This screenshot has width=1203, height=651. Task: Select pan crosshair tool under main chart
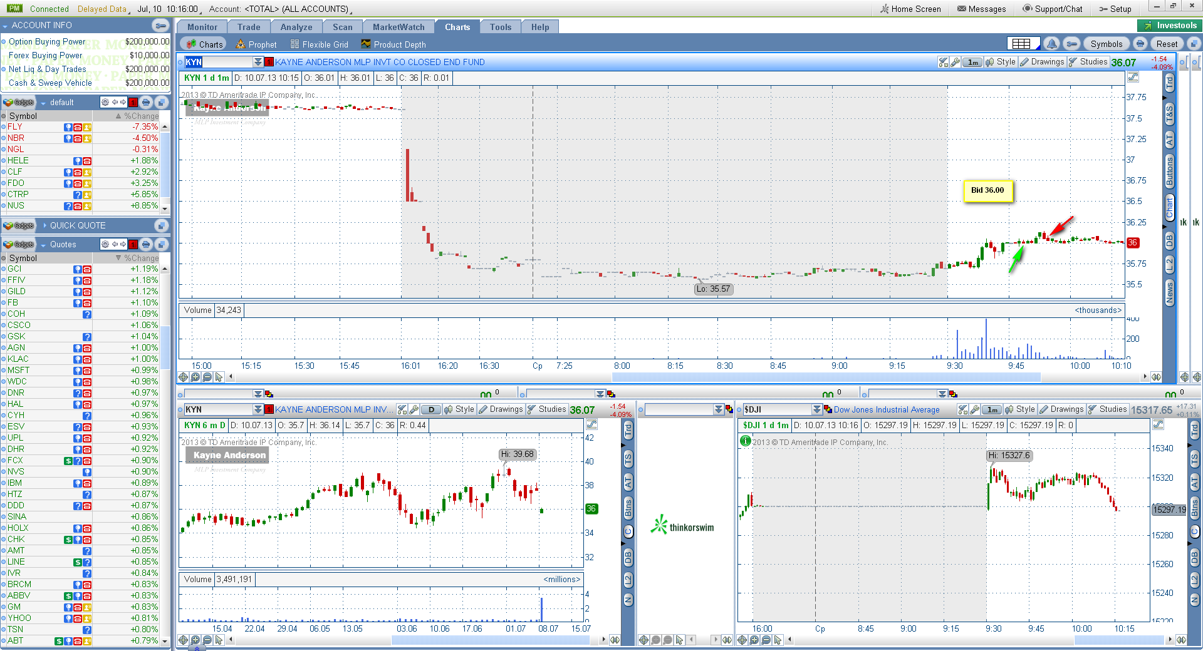coord(183,377)
